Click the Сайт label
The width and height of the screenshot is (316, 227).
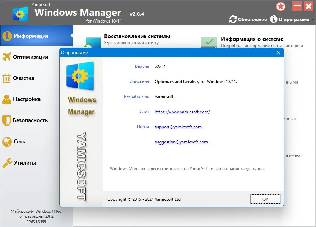pos(144,112)
